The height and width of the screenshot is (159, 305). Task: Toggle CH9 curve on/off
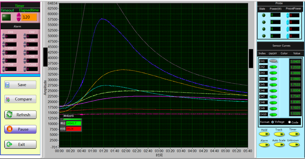click(x=273, y=109)
